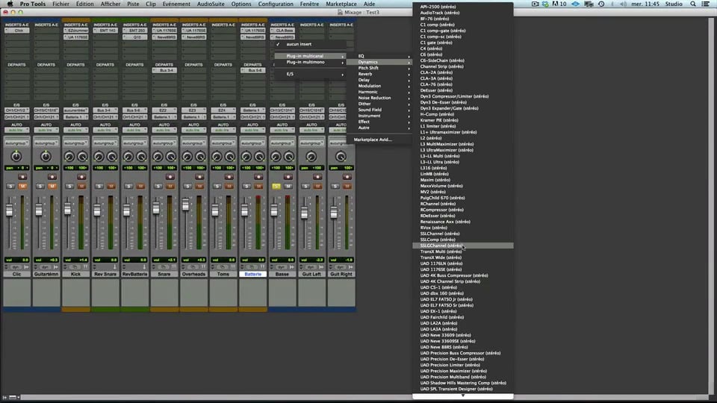Solo the Clic track
The width and height of the screenshot is (717, 403).
[x=10, y=186]
